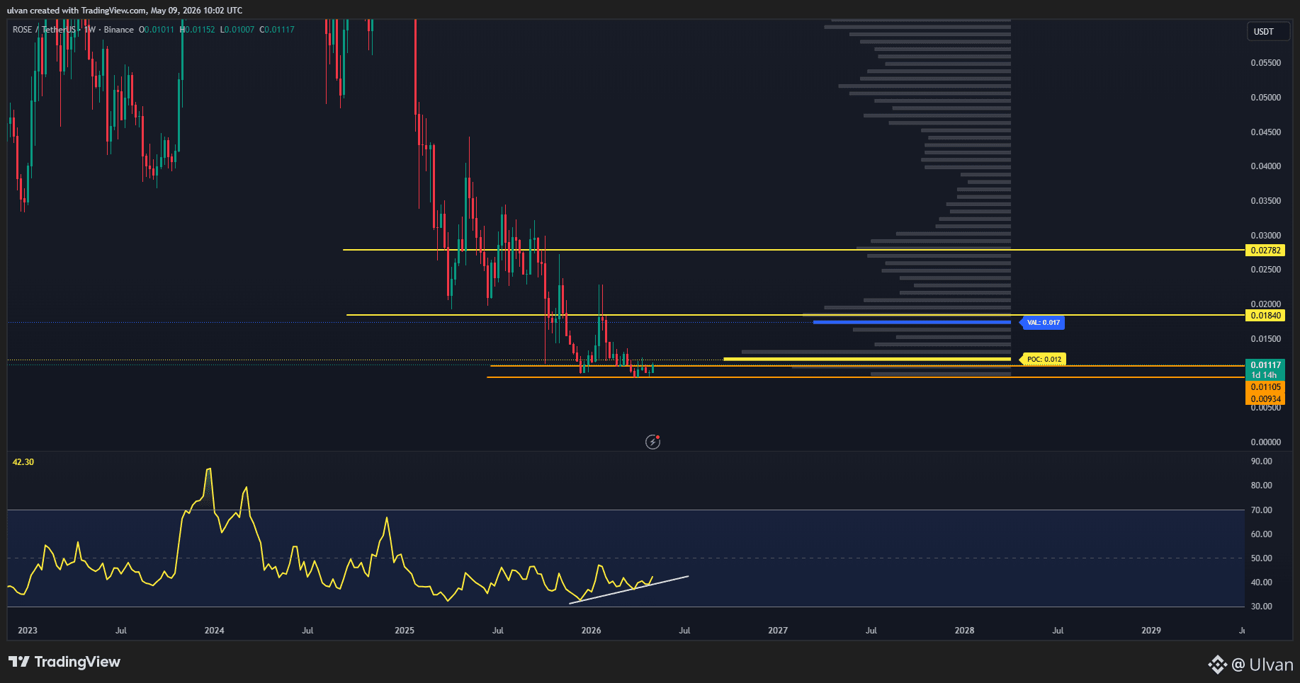1300x683 pixels.
Task: Select the orange 0.00934 price label
Action: [1265, 399]
